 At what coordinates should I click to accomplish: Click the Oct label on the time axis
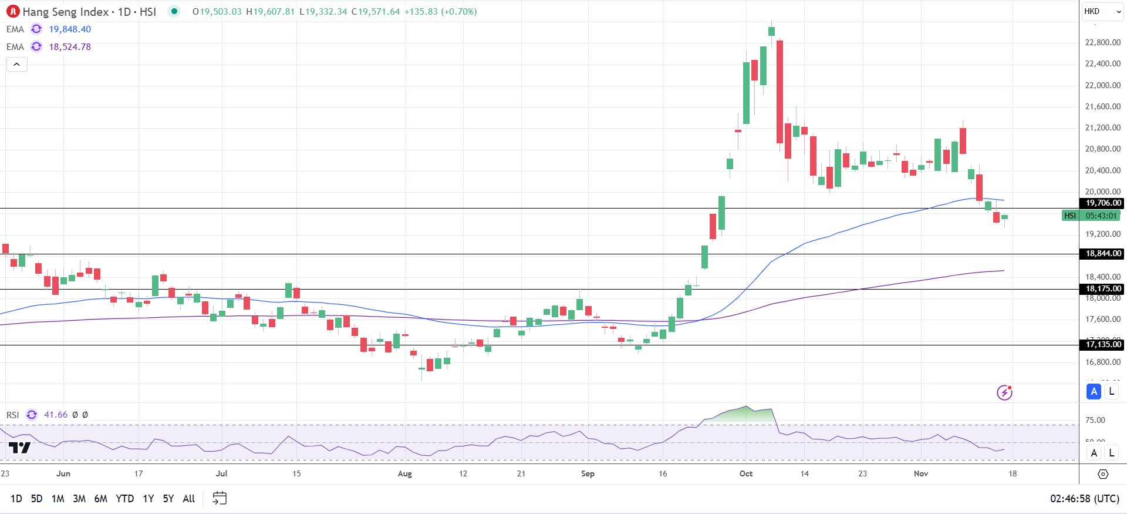point(746,473)
